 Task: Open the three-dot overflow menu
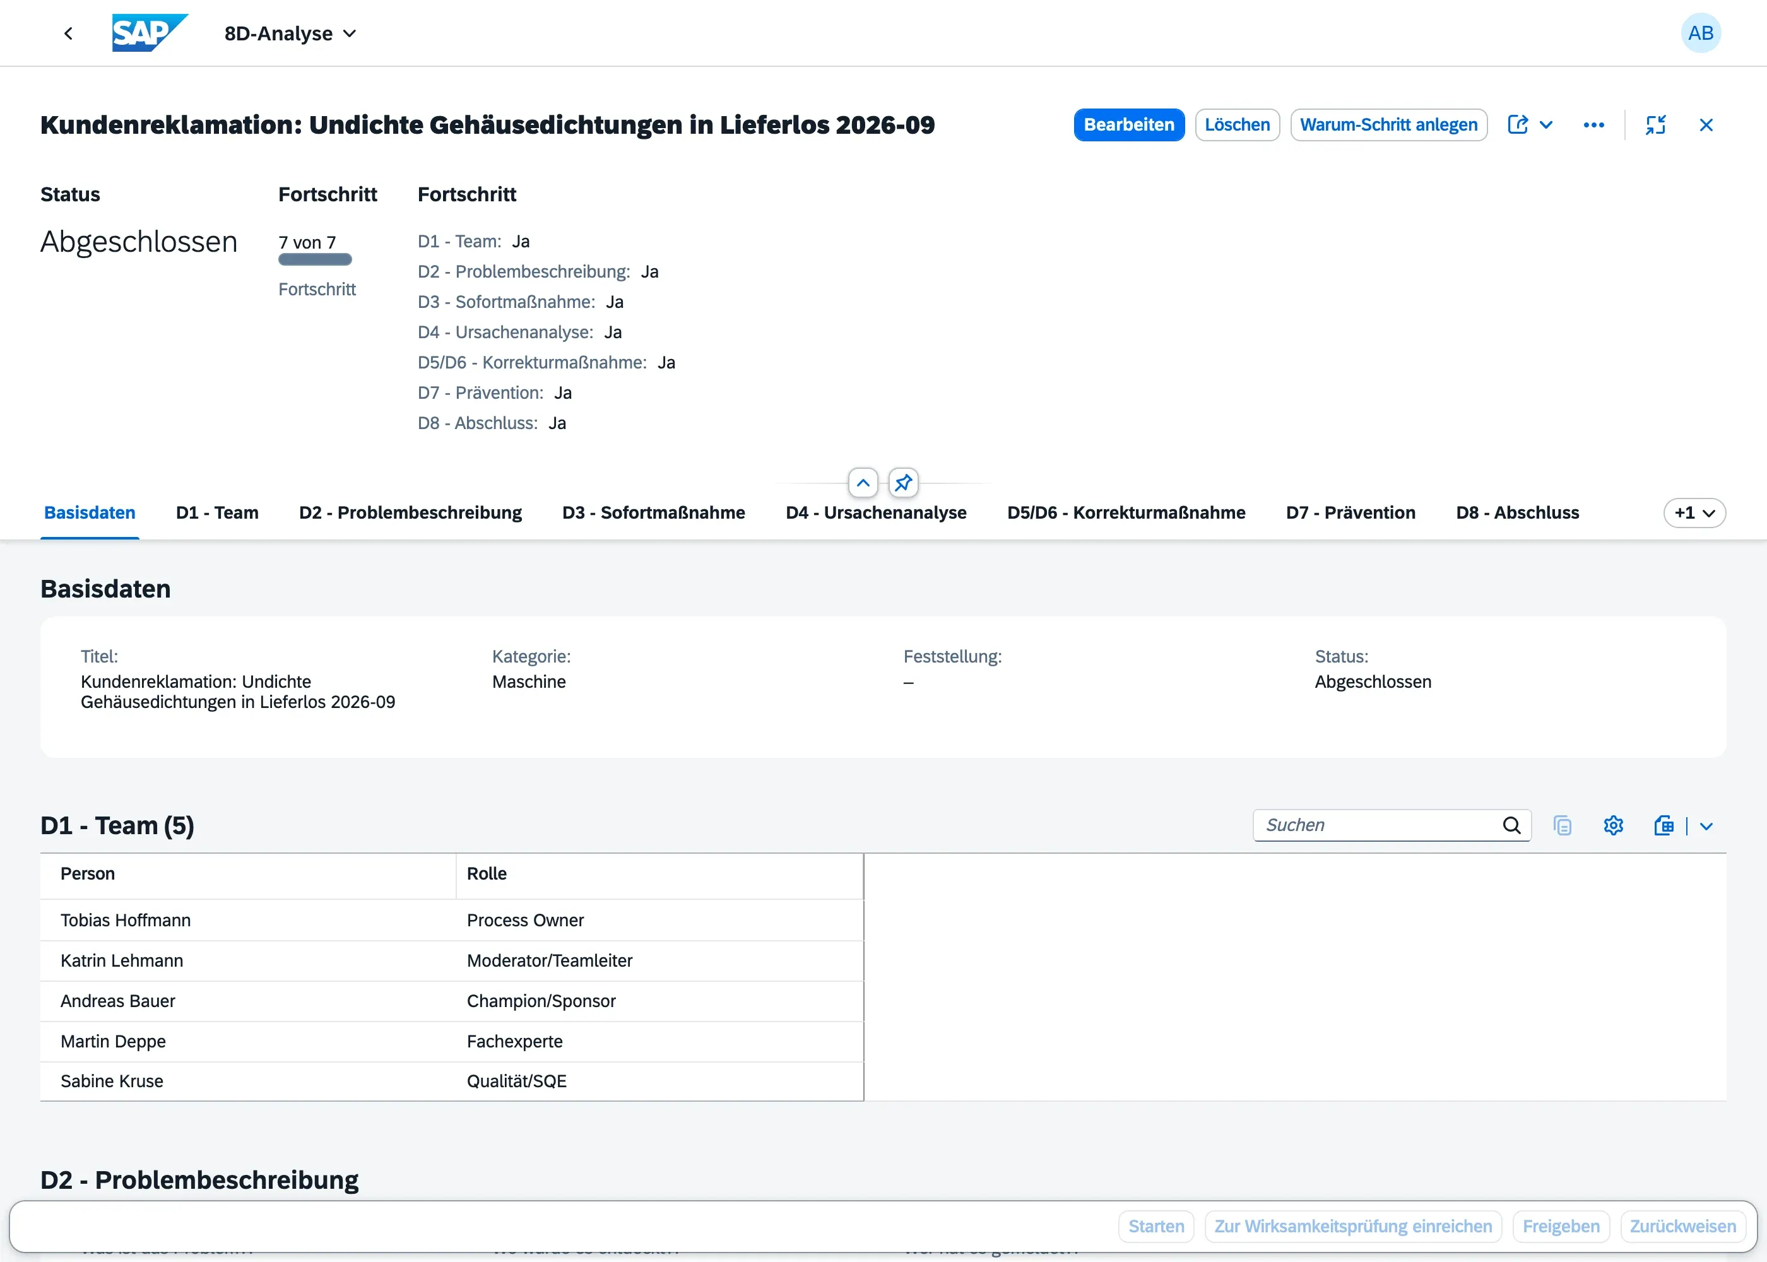[1593, 125]
